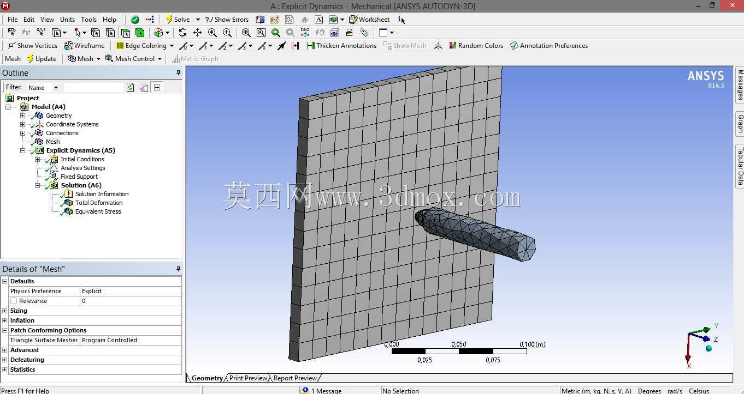Click the Physics Preference Explicit value
Viewport: 744px width, 394px height.
point(131,291)
